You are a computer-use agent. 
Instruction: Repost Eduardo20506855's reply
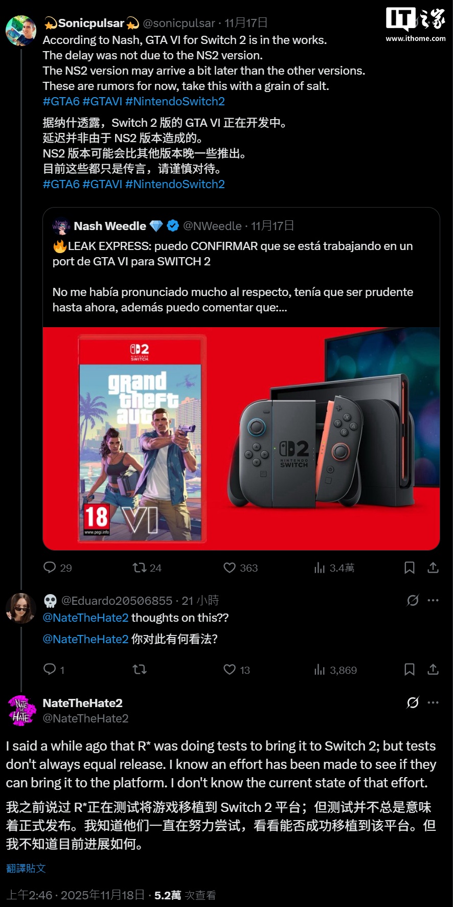tap(140, 669)
